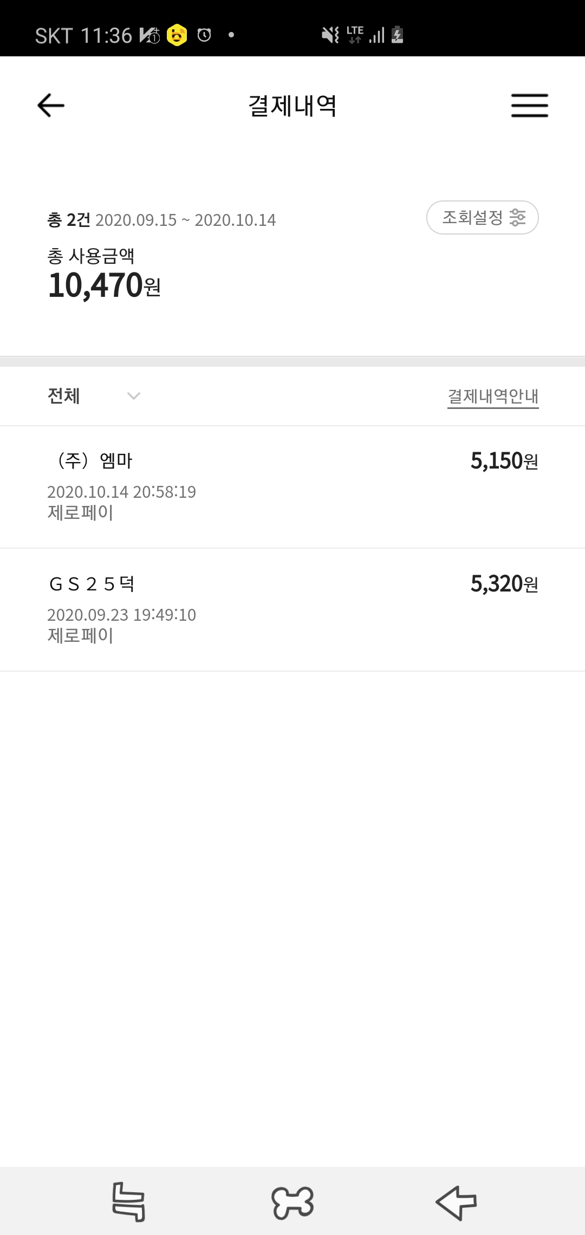Tap the 2020.09.15 ~ 2020.10.14 date range
This screenshot has width=585, height=1235.
point(185,220)
